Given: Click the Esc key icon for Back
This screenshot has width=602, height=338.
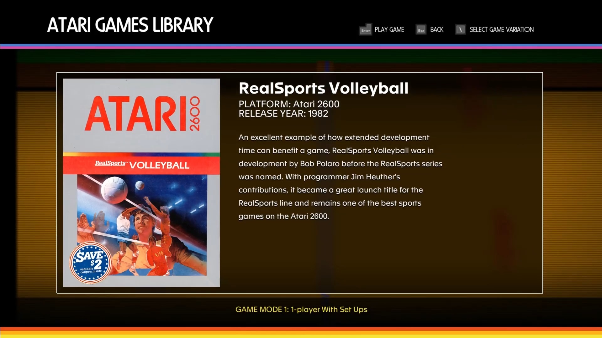Looking at the screenshot, I should coord(421,30).
